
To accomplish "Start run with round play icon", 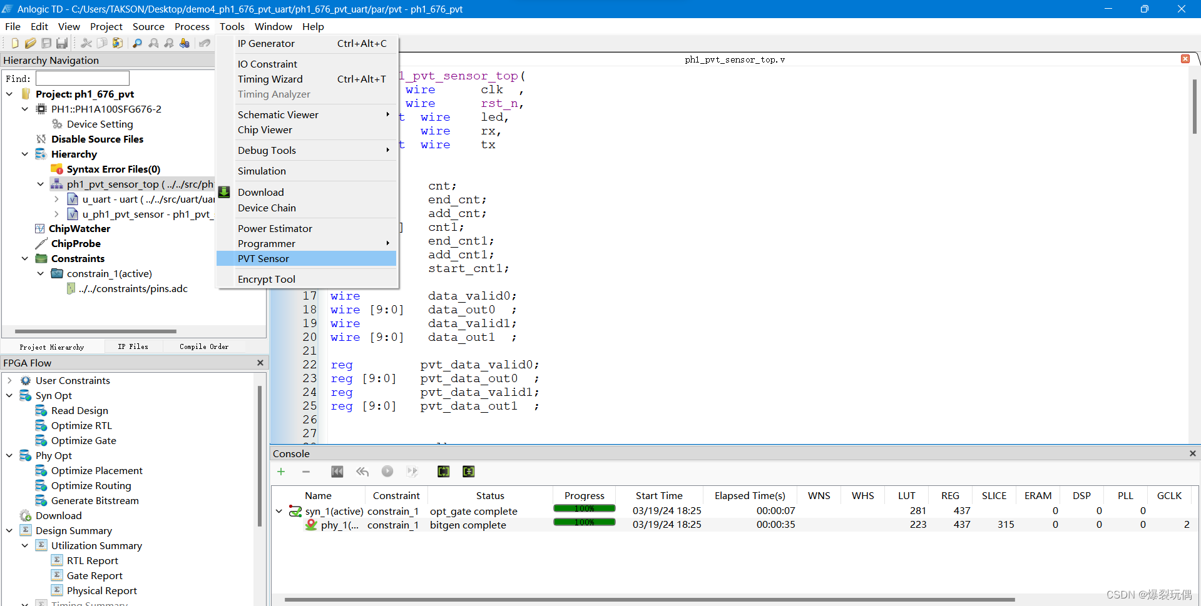I will 387,472.
